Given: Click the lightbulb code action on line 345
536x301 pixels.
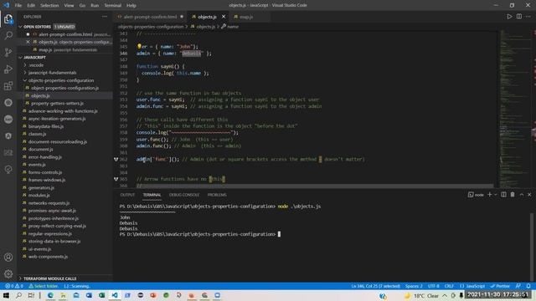Looking at the screenshot, I should click(139, 46).
